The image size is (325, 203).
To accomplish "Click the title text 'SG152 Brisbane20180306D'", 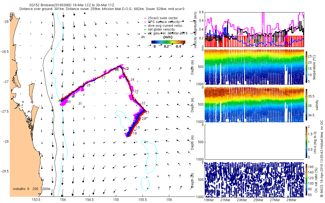I will [x=51, y=5].
